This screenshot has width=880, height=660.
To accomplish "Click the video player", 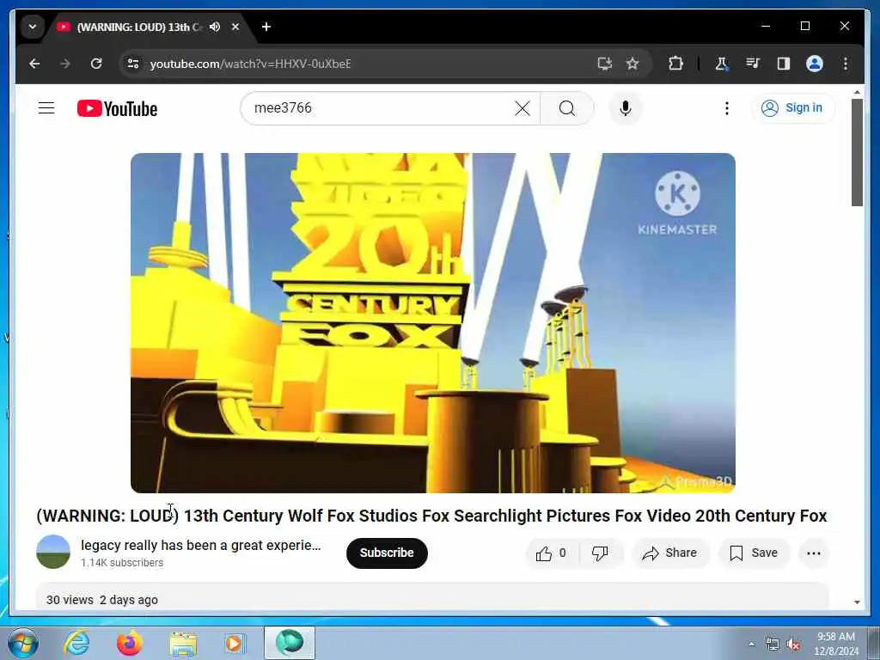I will pyautogui.click(x=433, y=323).
